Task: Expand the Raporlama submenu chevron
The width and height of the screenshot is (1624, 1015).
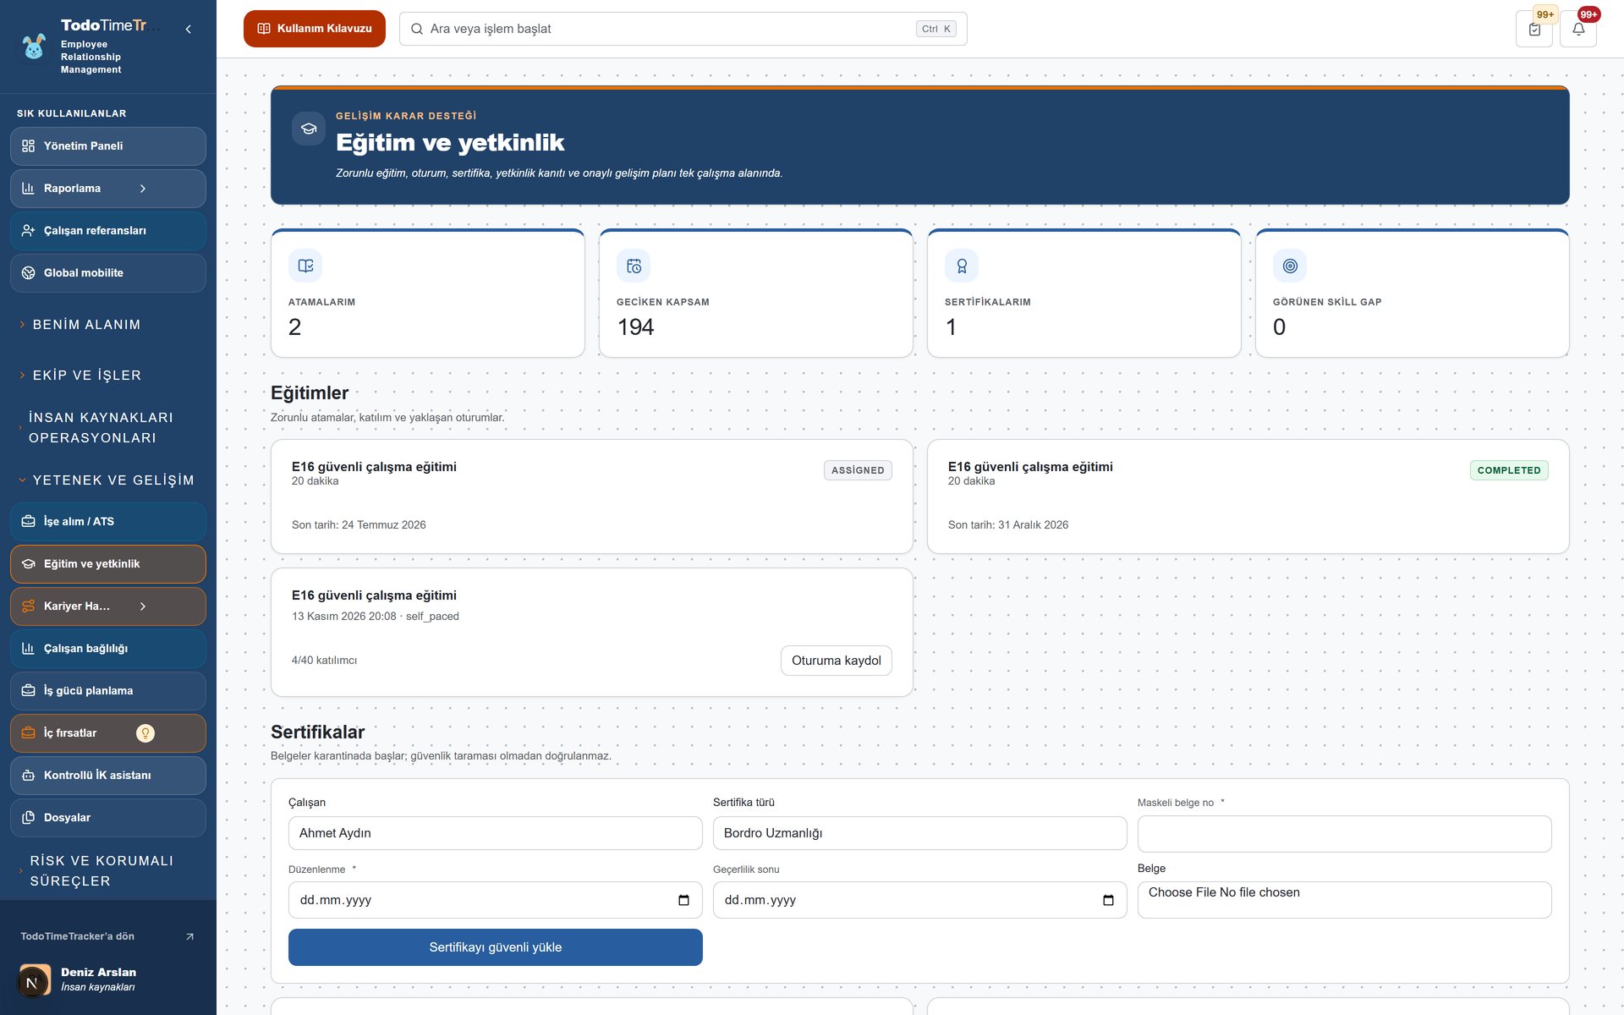Action: coord(143,189)
